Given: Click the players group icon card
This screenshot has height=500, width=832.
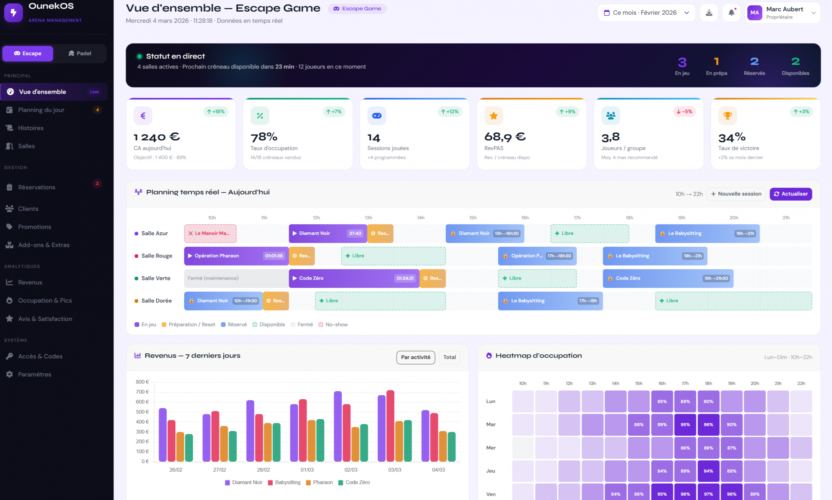Looking at the screenshot, I should pyautogui.click(x=610, y=115).
